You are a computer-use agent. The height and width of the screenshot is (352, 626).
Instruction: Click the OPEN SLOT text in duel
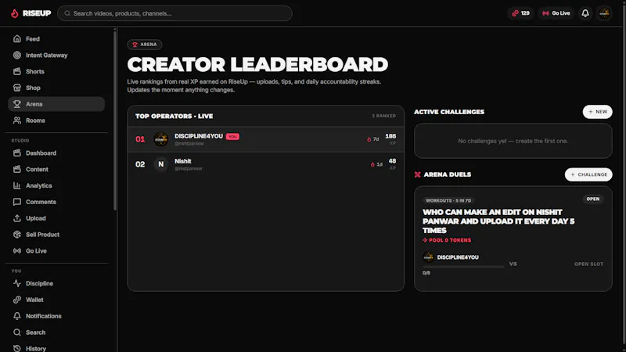coord(588,264)
